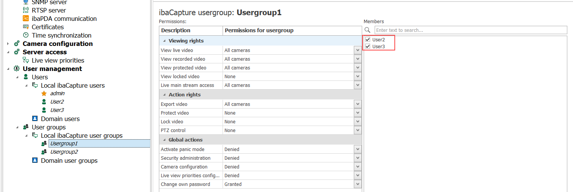Collapse the User management tree node

pos(8,69)
